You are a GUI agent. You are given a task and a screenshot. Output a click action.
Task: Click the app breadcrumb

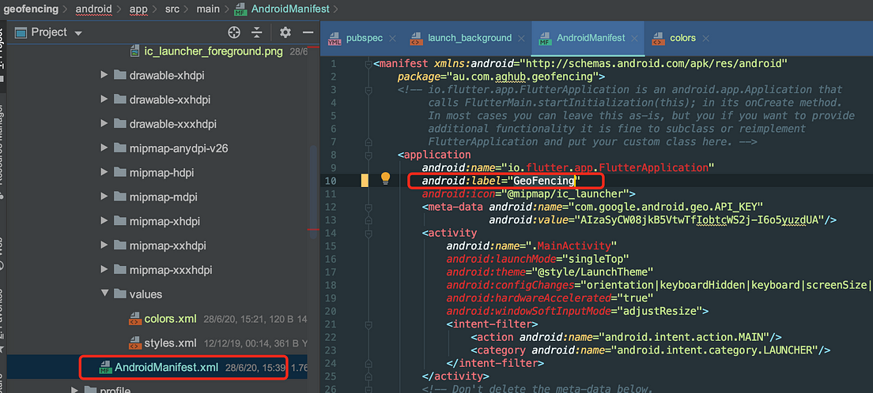click(x=140, y=9)
